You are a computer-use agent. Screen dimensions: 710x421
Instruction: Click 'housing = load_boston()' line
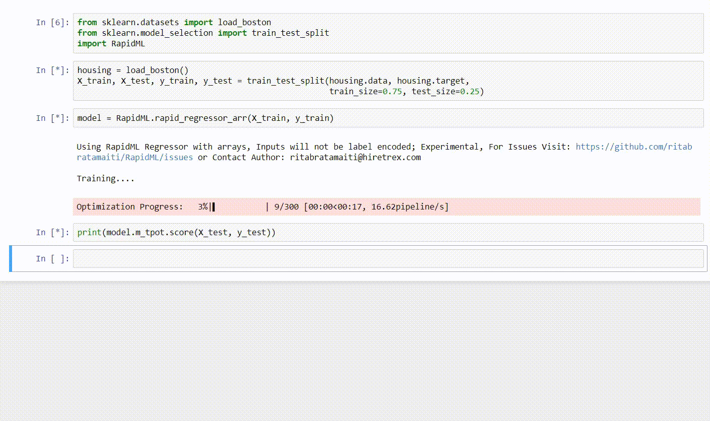click(133, 71)
